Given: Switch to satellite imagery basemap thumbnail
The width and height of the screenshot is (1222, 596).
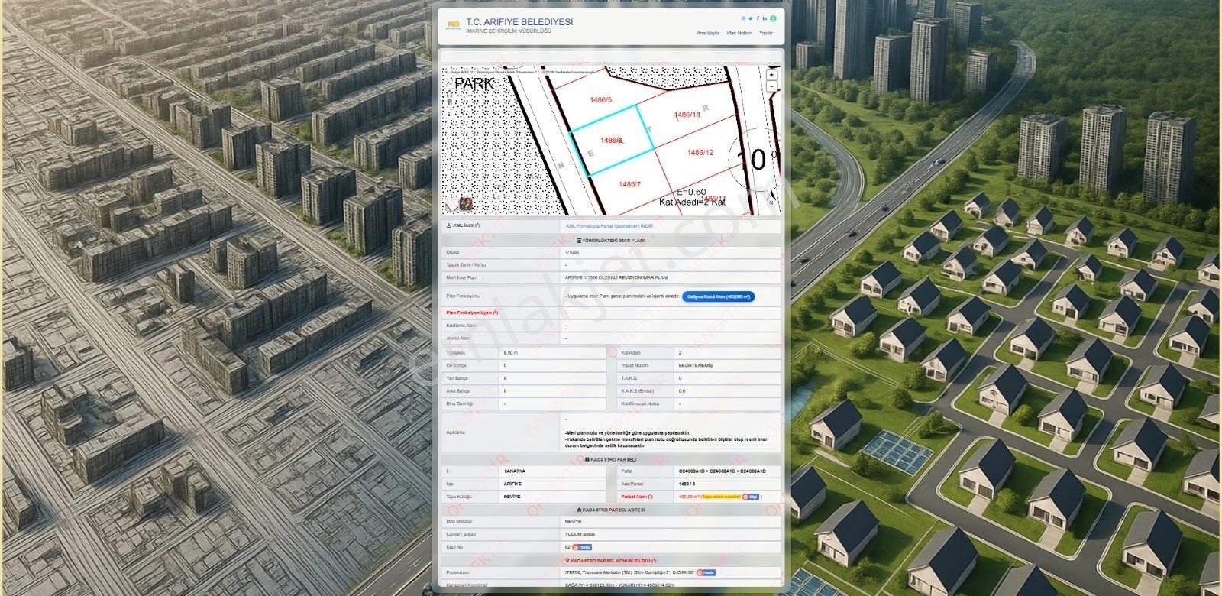Looking at the screenshot, I should click(x=465, y=204).
